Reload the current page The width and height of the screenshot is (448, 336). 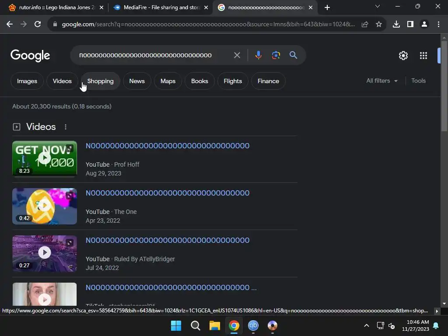point(38,24)
